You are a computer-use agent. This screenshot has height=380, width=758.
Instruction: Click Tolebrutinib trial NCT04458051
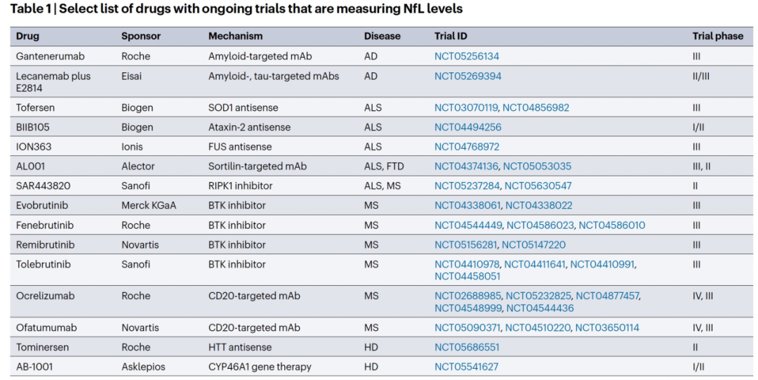[x=467, y=276]
